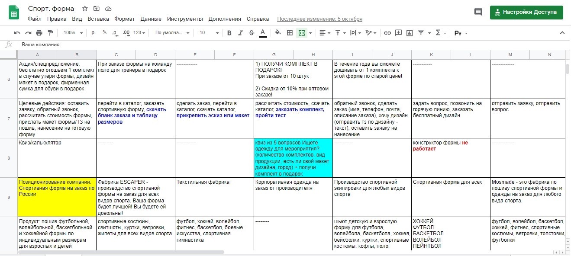Click the vertical scrollbar thumb
This screenshot has width=571, height=256.
tap(568, 69)
